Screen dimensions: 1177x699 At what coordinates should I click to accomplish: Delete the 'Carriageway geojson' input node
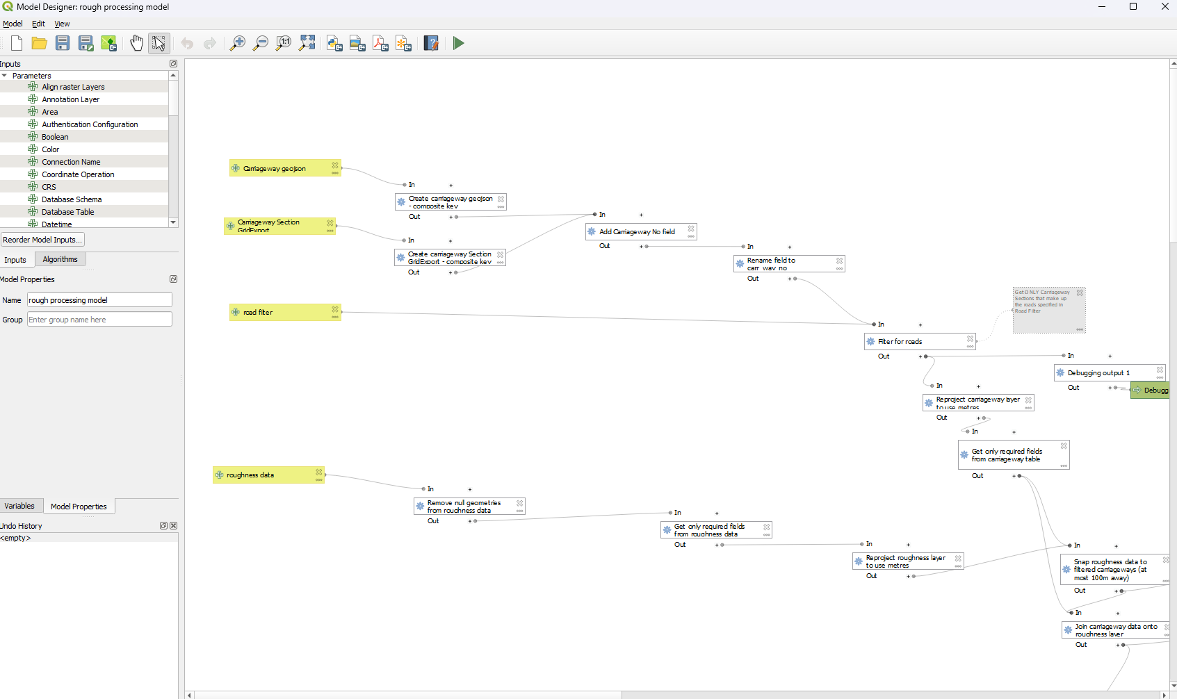coord(335,165)
